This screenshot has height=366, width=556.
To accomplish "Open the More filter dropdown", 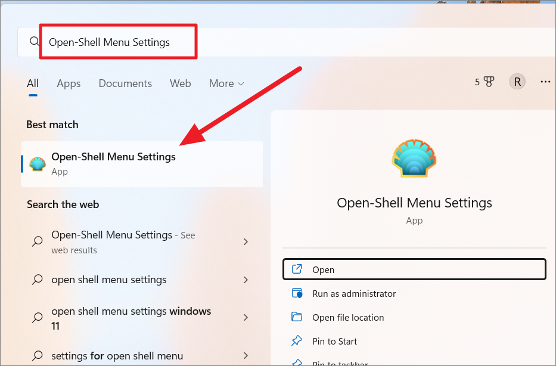I will pos(226,83).
